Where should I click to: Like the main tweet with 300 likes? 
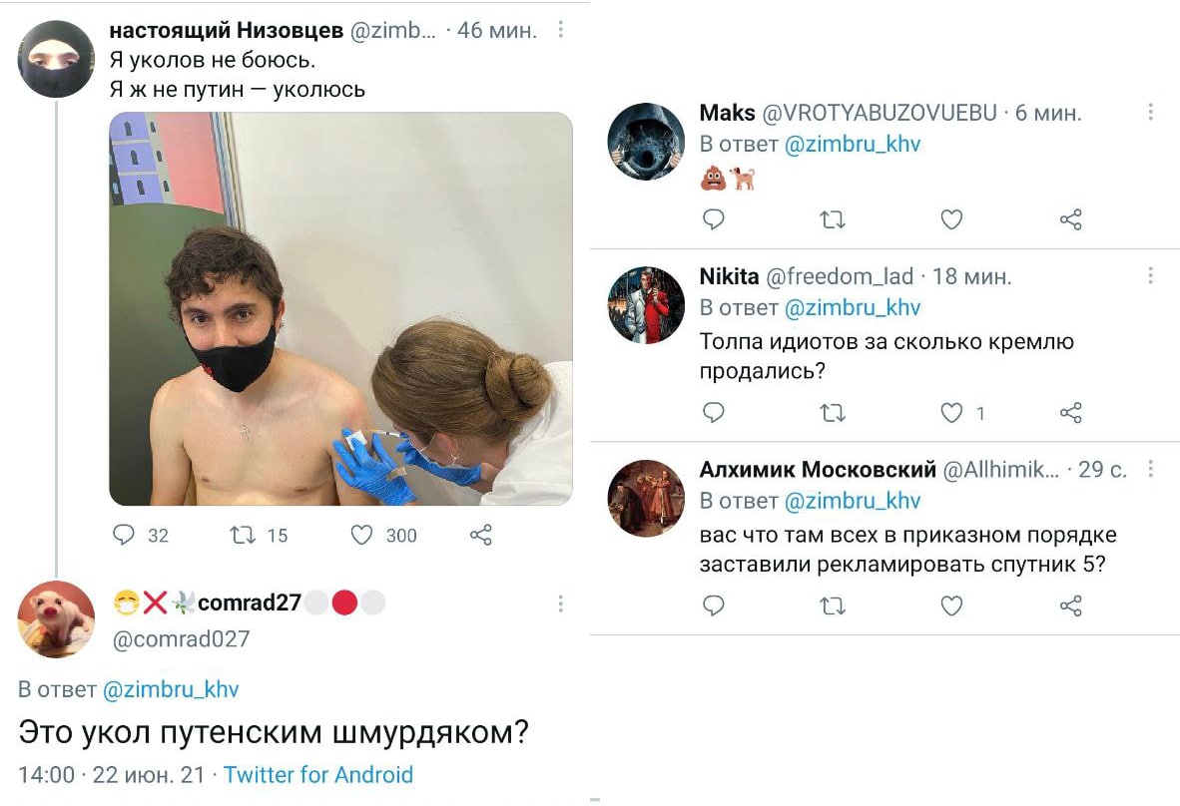362,535
